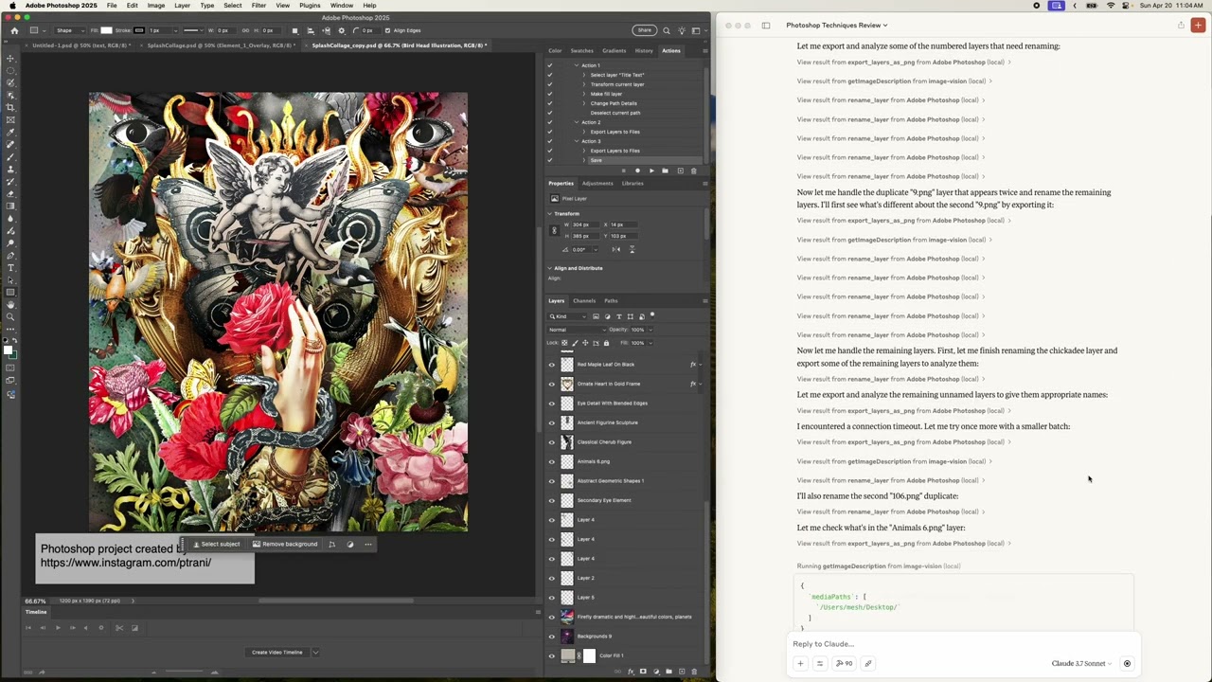Hide the Backgrounds 9 layer
1212x682 pixels.
552,637
